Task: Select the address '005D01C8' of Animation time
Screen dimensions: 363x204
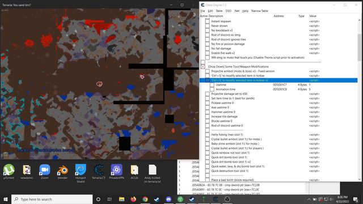Action: [280, 90]
